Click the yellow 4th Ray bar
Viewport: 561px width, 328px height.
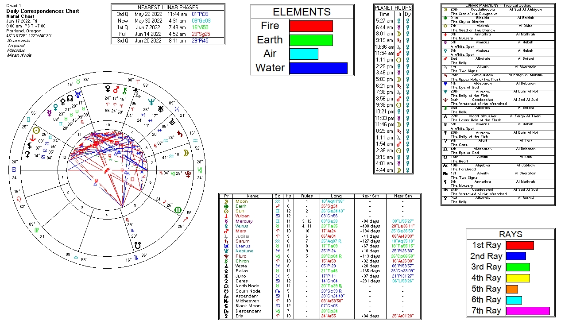coord(518,278)
